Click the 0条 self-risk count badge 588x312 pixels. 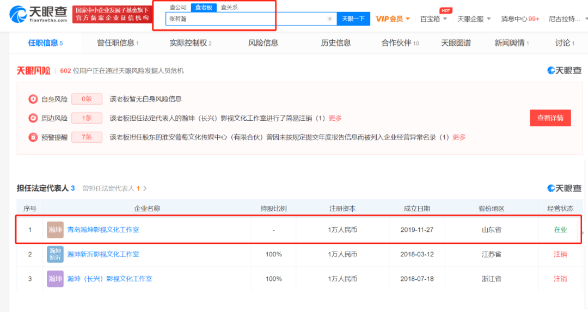tap(87, 99)
